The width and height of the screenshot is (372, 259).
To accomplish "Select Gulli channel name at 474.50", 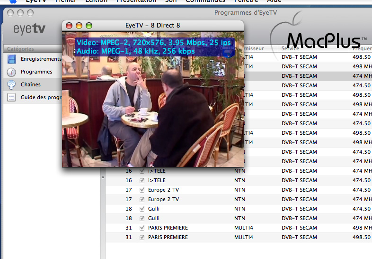I will [154, 209].
